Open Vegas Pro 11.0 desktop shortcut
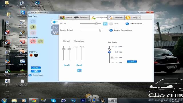The width and height of the screenshot is (183, 103). click(37, 5)
